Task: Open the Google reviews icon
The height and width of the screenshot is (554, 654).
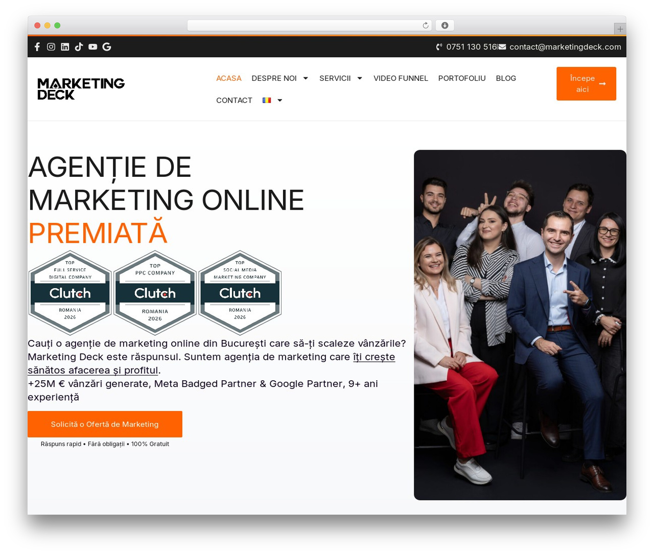Action: 107,47
